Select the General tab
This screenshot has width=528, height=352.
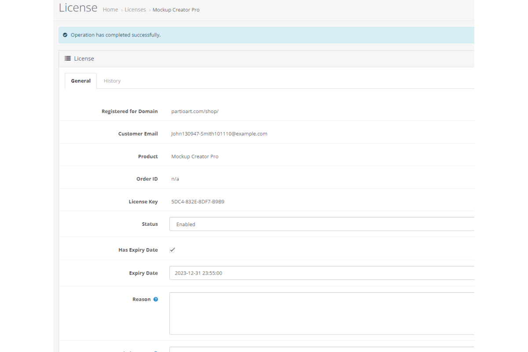coord(81,81)
